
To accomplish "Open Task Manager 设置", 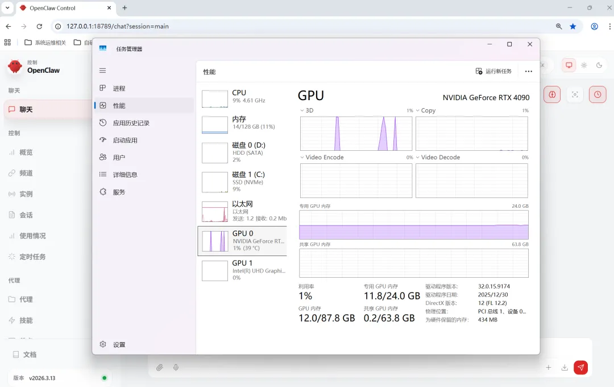I will (144, 344).
